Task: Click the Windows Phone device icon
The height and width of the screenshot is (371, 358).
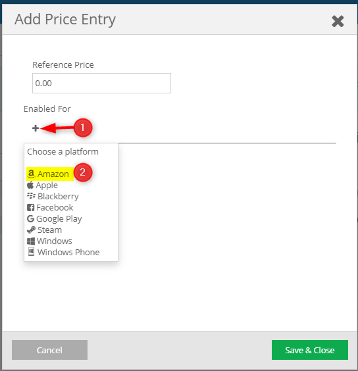Action: click(31, 252)
